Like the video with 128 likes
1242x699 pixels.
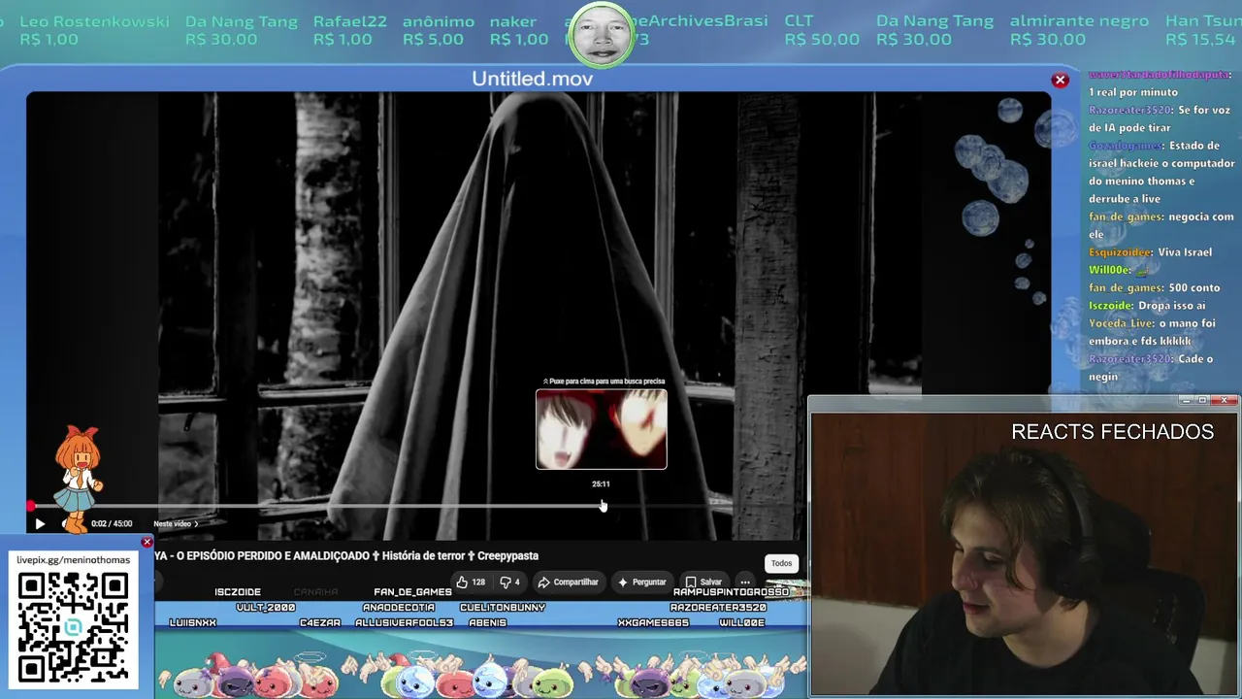(471, 582)
